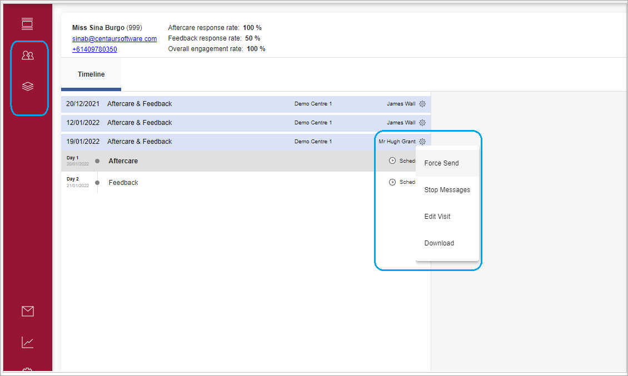Click the sinab@centaursoftware.com email link
Screen dimensions: 628x376
click(x=114, y=39)
